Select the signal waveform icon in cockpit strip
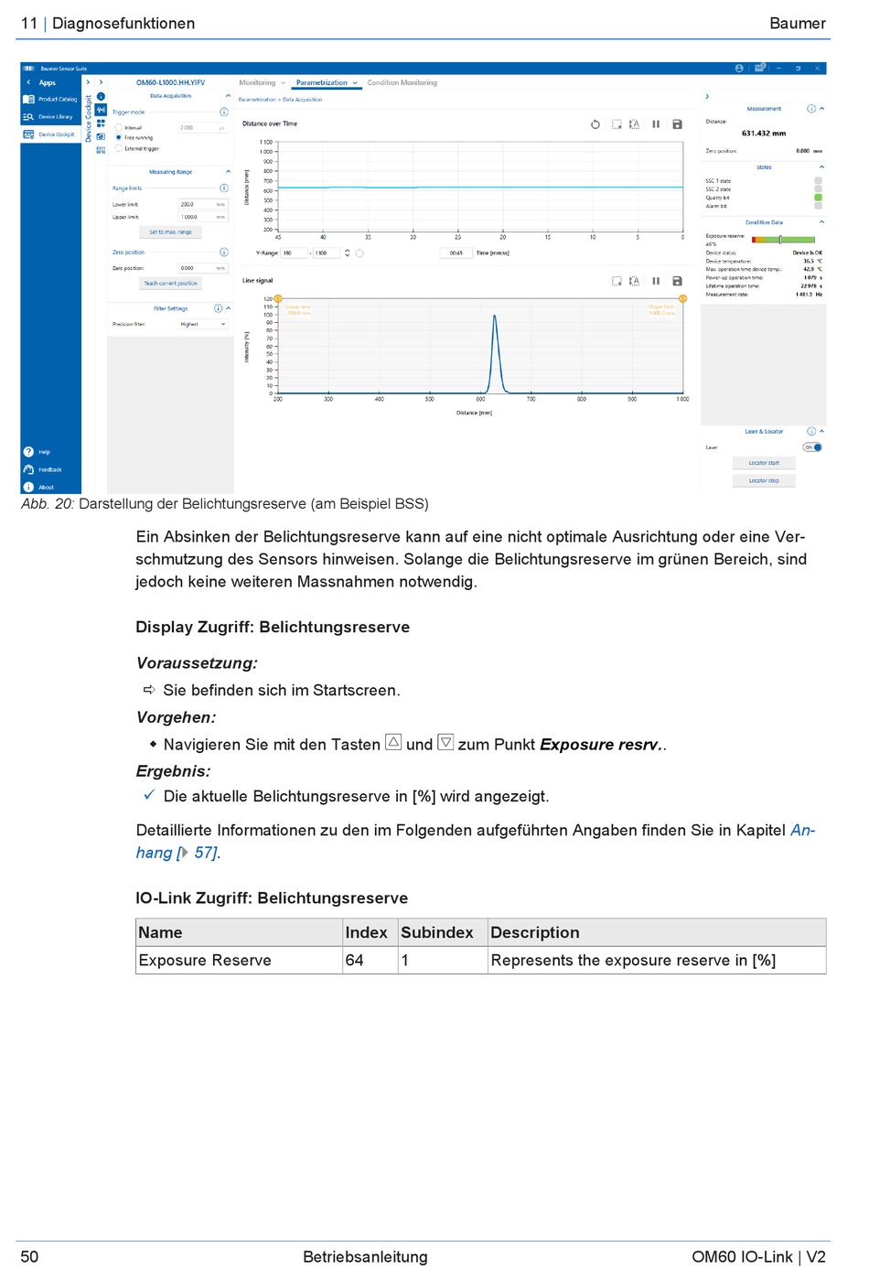The width and height of the screenshot is (869, 1269). [101, 110]
